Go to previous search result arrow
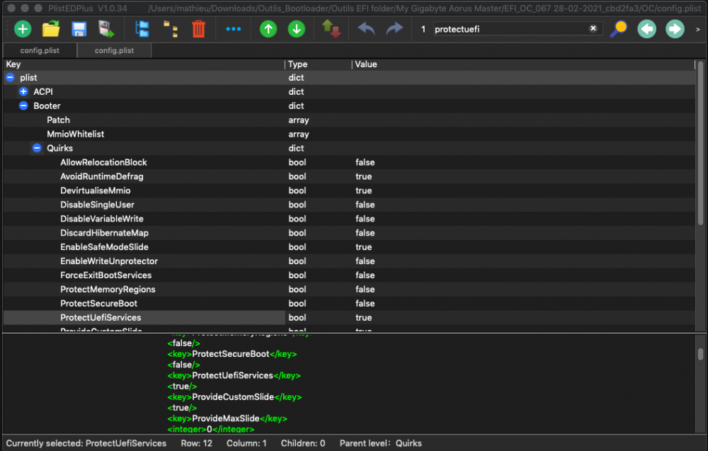The image size is (708, 451). coord(646,29)
